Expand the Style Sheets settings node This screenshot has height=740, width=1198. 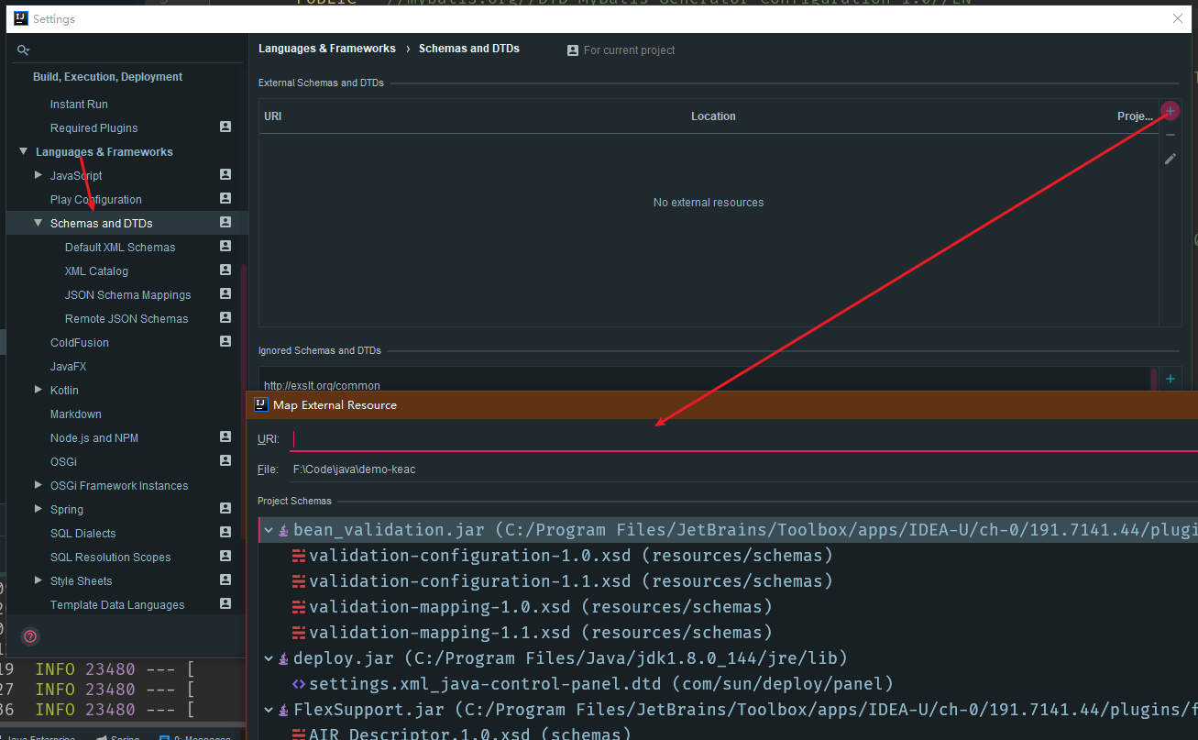point(38,580)
